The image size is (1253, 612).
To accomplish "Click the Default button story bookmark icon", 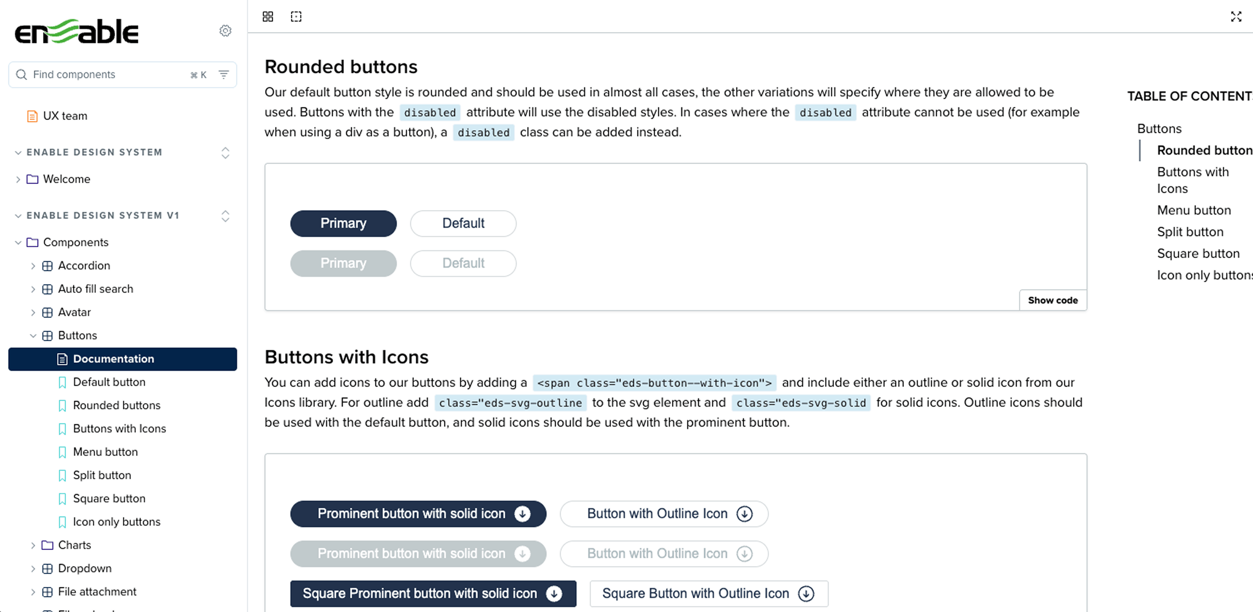I will 62,382.
